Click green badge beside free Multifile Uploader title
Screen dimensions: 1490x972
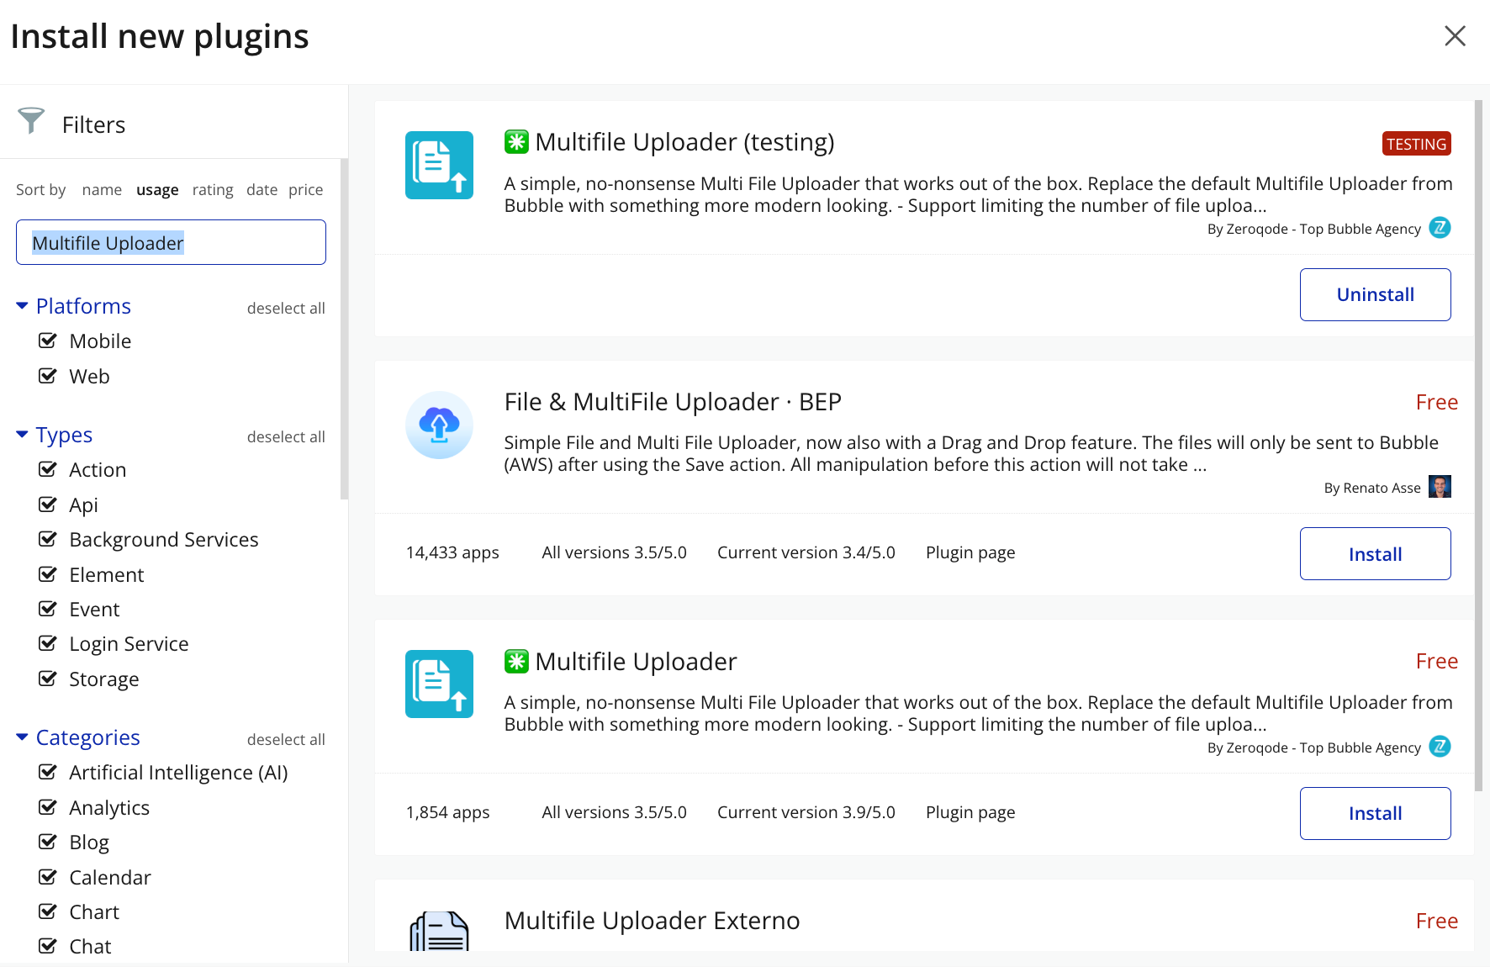pyautogui.click(x=516, y=662)
